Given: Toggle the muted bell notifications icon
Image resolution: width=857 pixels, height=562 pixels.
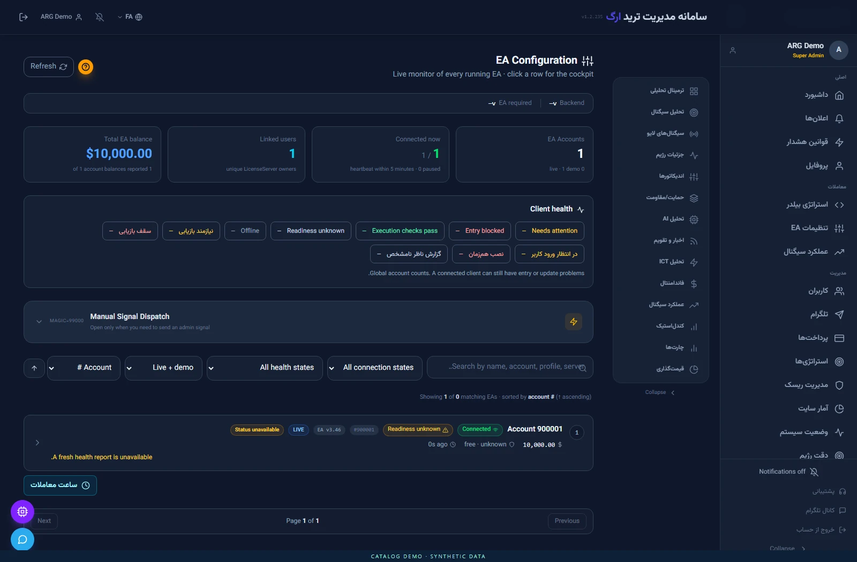Looking at the screenshot, I should tap(100, 17).
